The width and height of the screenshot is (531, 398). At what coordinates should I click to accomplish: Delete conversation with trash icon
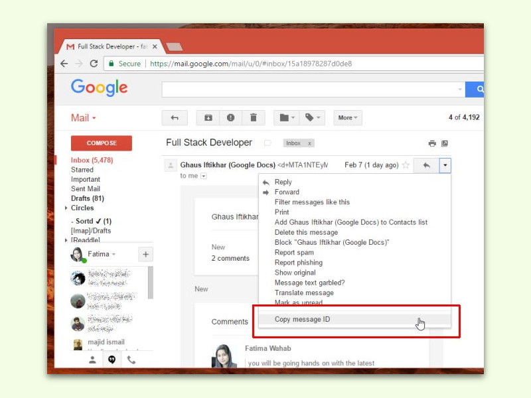(254, 118)
